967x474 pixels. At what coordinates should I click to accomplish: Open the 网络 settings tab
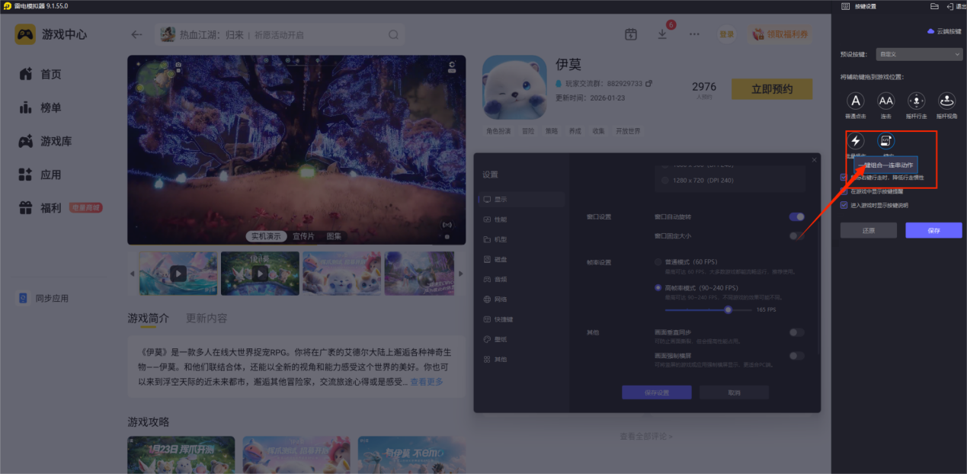pos(500,299)
